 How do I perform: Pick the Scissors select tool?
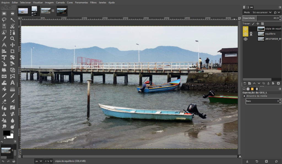tap(12, 26)
